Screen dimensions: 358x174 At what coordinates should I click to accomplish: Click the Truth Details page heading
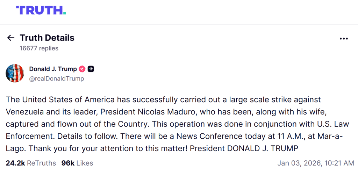(47, 38)
